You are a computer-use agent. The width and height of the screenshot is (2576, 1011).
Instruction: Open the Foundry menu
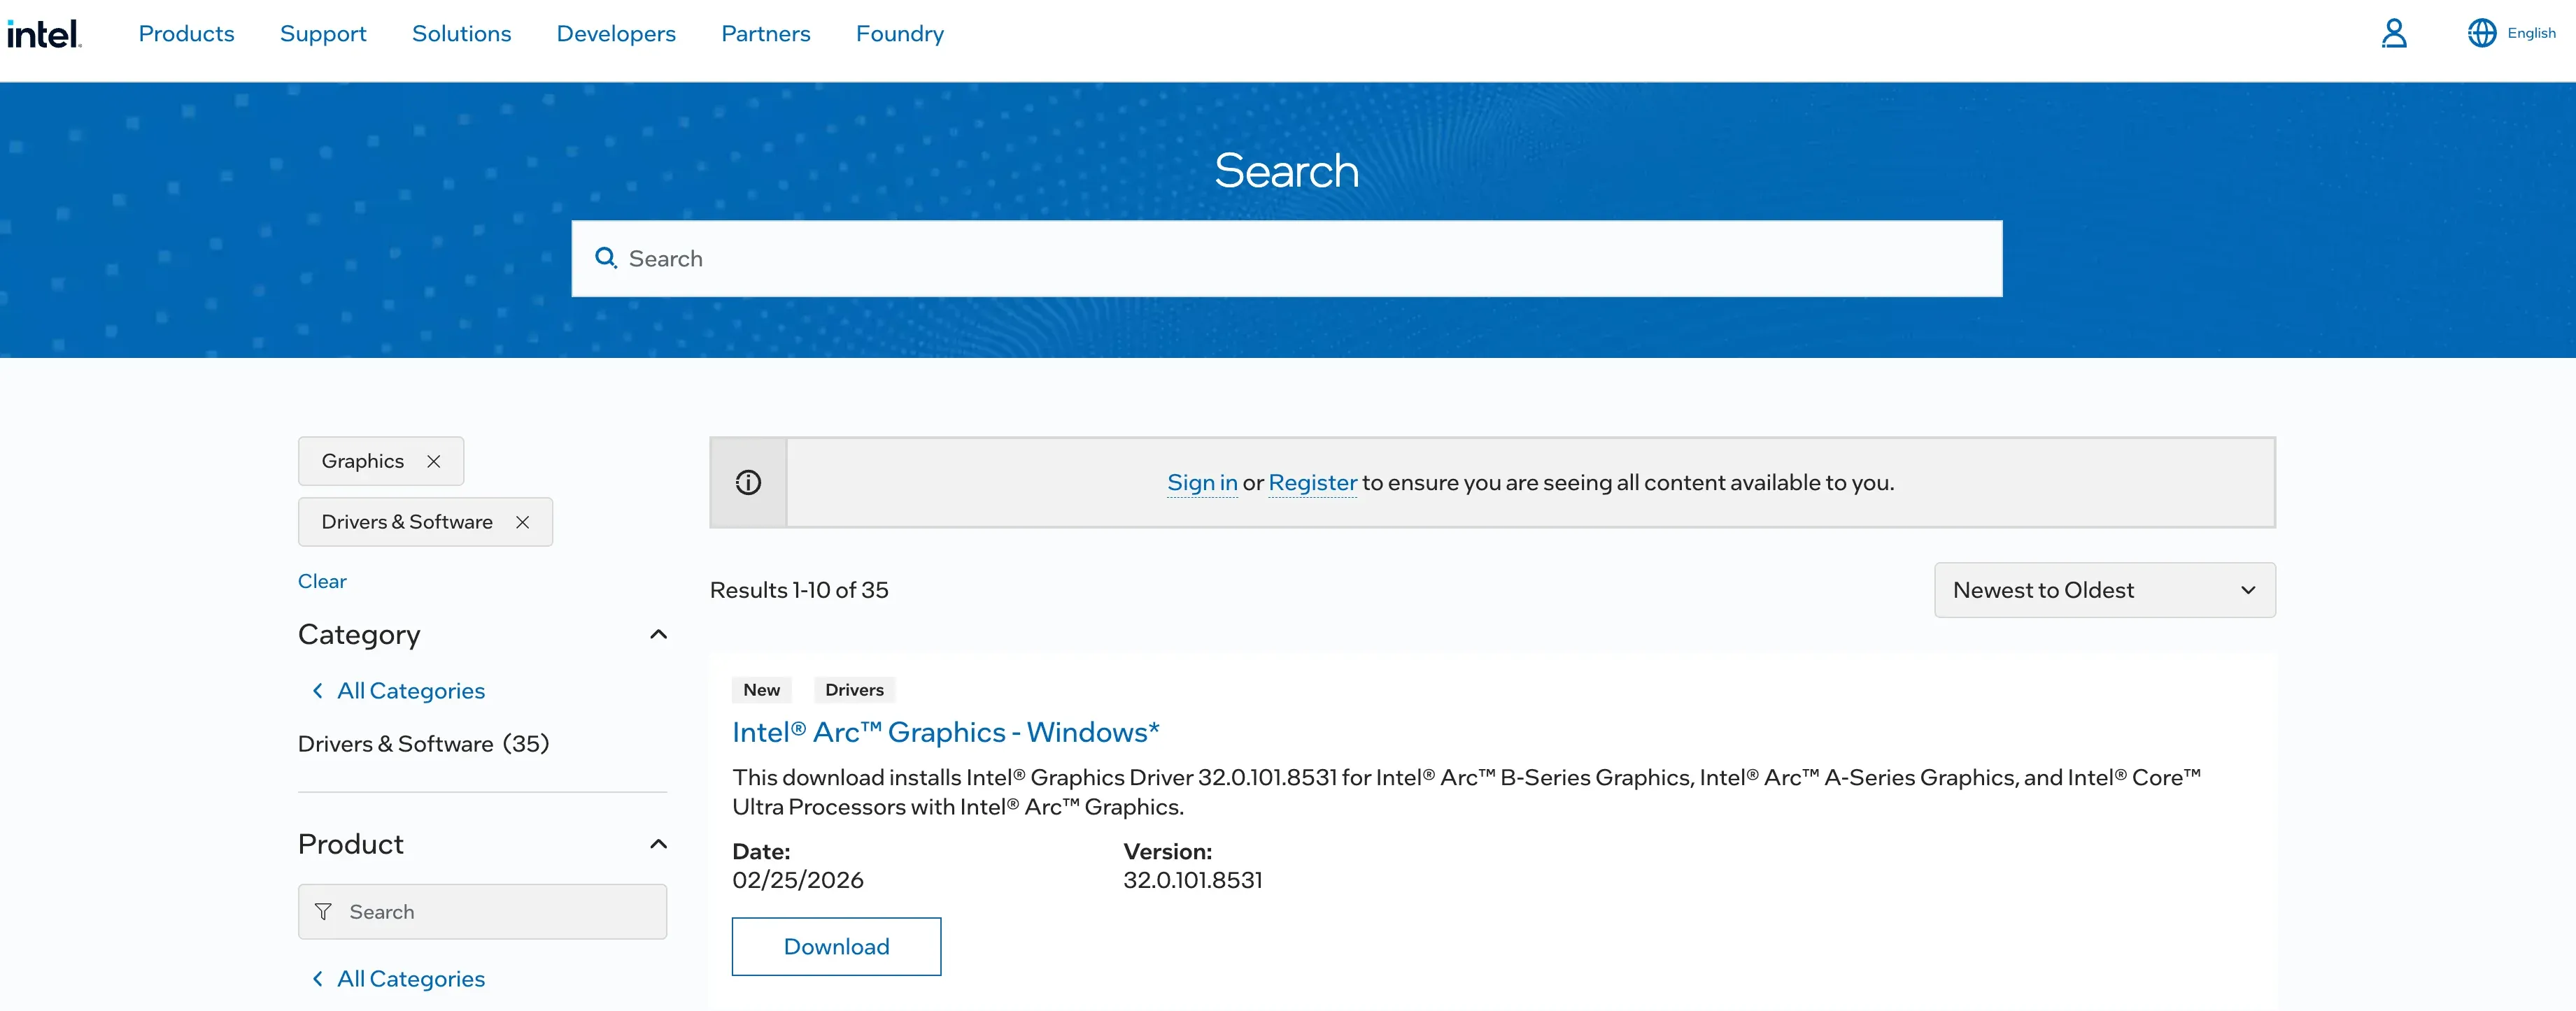[x=900, y=34]
